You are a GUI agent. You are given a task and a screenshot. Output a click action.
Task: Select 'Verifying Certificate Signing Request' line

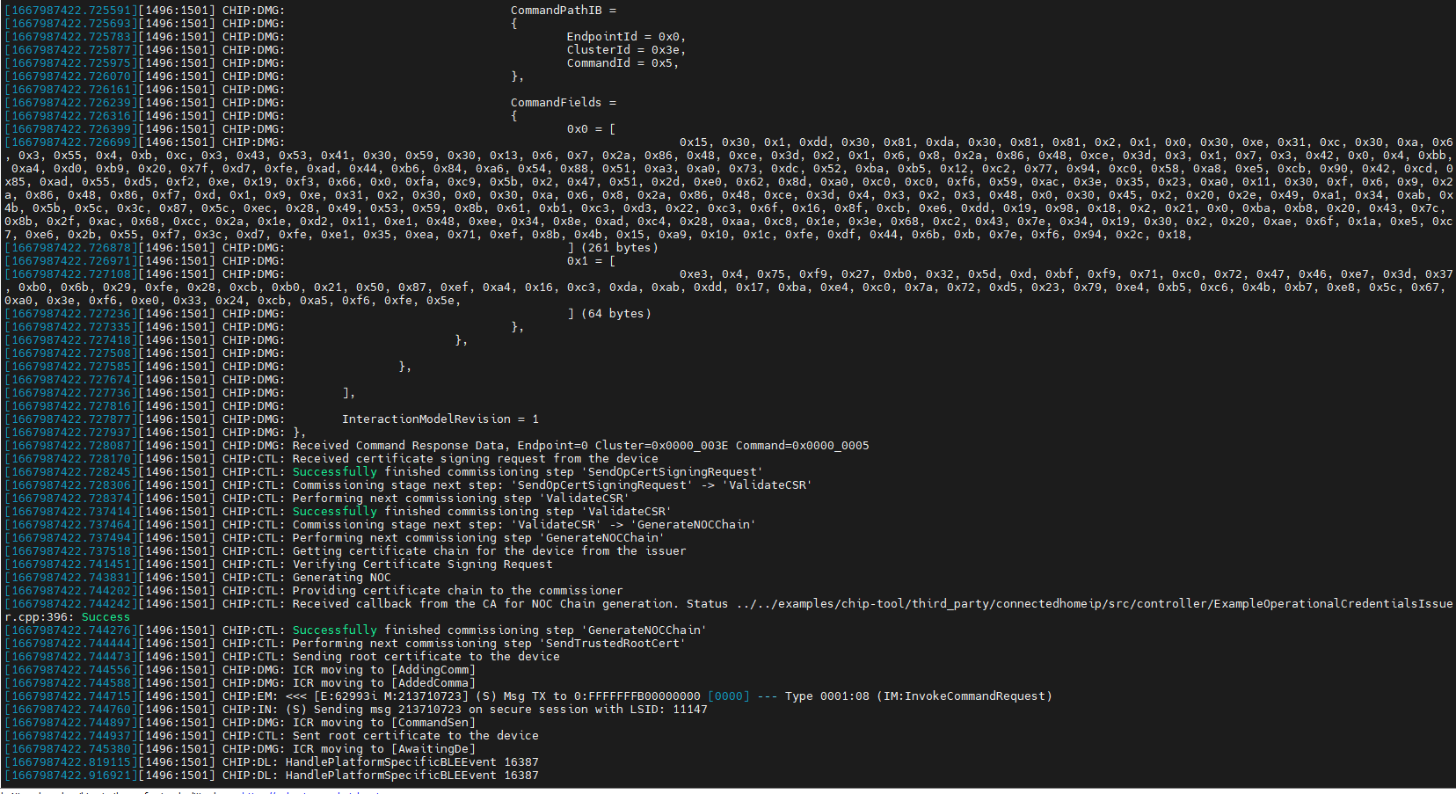click(x=422, y=565)
